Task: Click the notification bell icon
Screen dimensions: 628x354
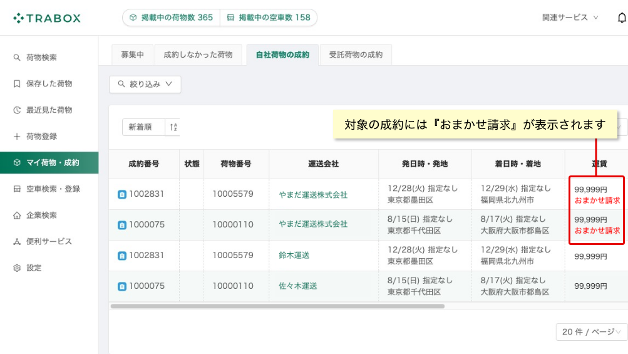Action: point(622,18)
